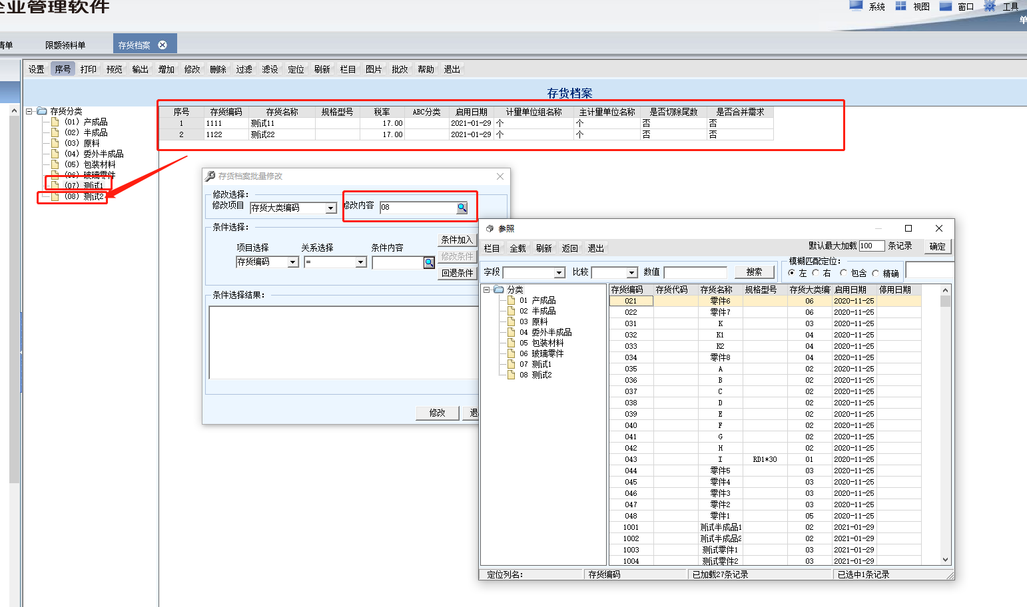Click 打印 in the 存货档案 toolbar

point(89,69)
